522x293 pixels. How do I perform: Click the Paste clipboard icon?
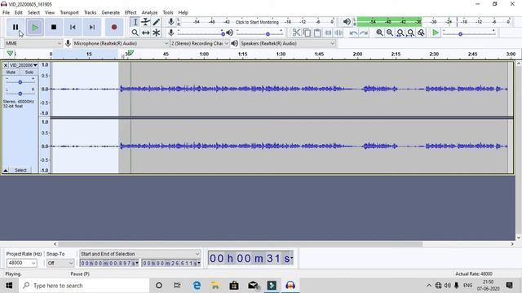coord(317,33)
